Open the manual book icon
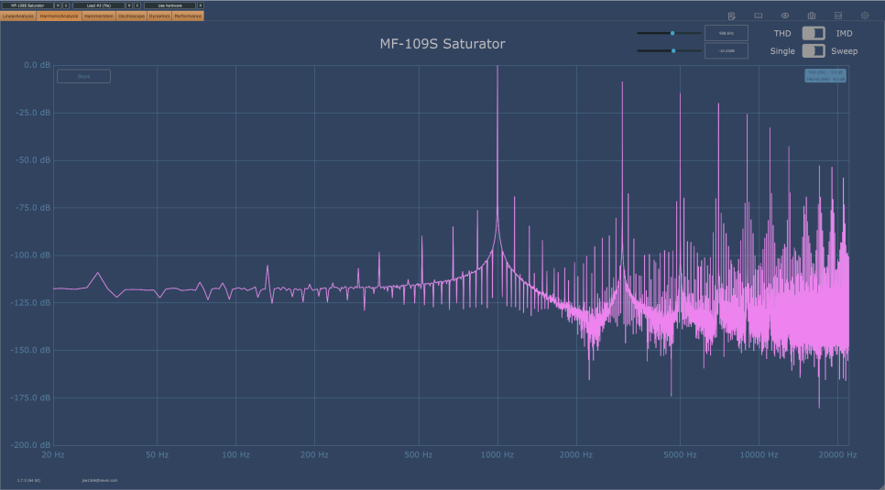 click(x=758, y=16)
